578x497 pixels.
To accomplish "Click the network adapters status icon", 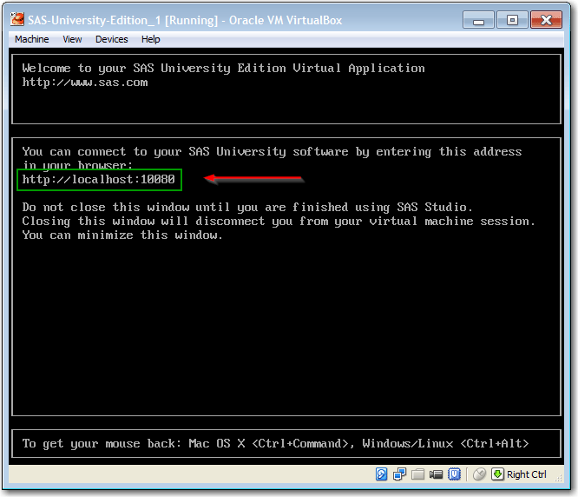I will (x=399, y=474).
